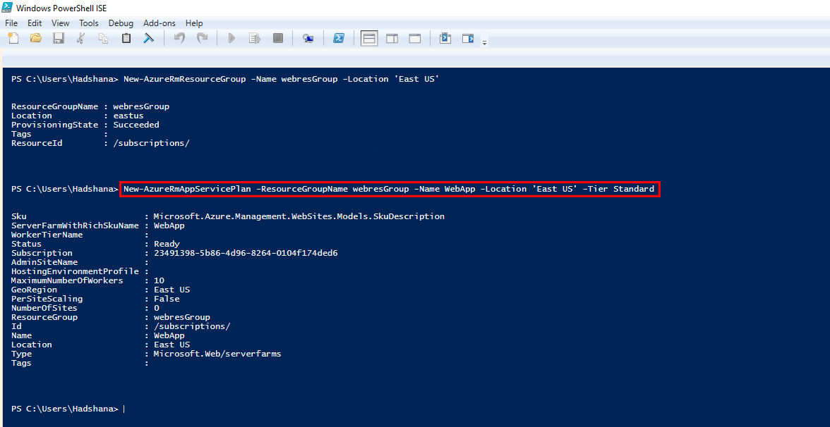
Task: Open New Remote PowerShell Tab
Action: [x=308, y=38]
